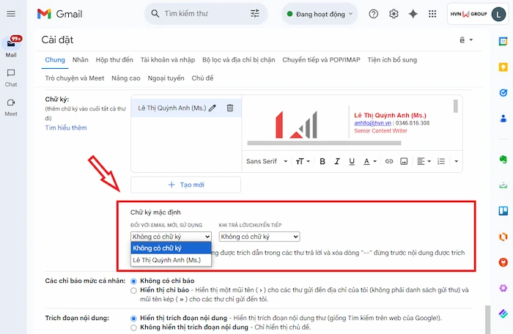
Task: Open the Google apps grid
Action: [433, 14]
